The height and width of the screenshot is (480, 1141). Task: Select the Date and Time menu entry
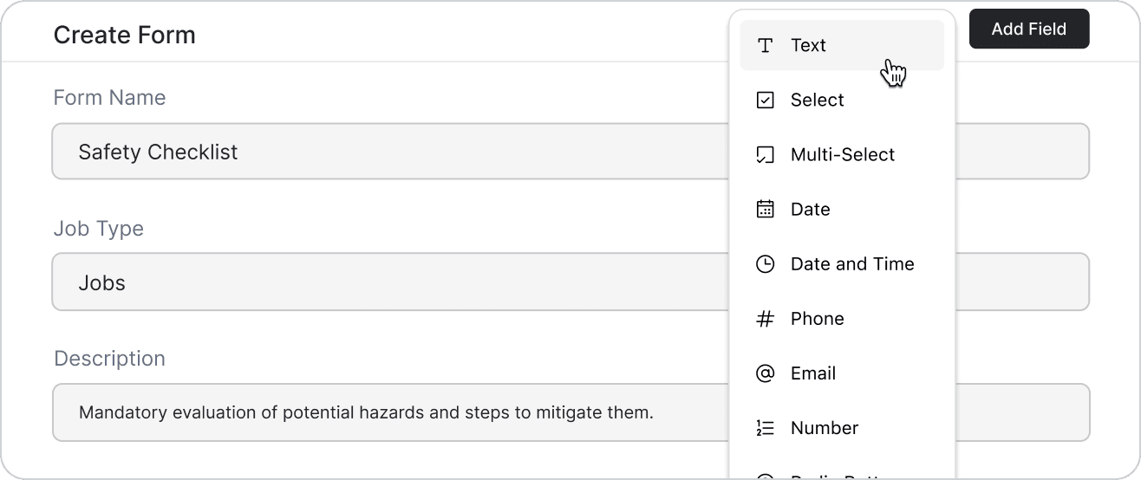click(851, 264)
